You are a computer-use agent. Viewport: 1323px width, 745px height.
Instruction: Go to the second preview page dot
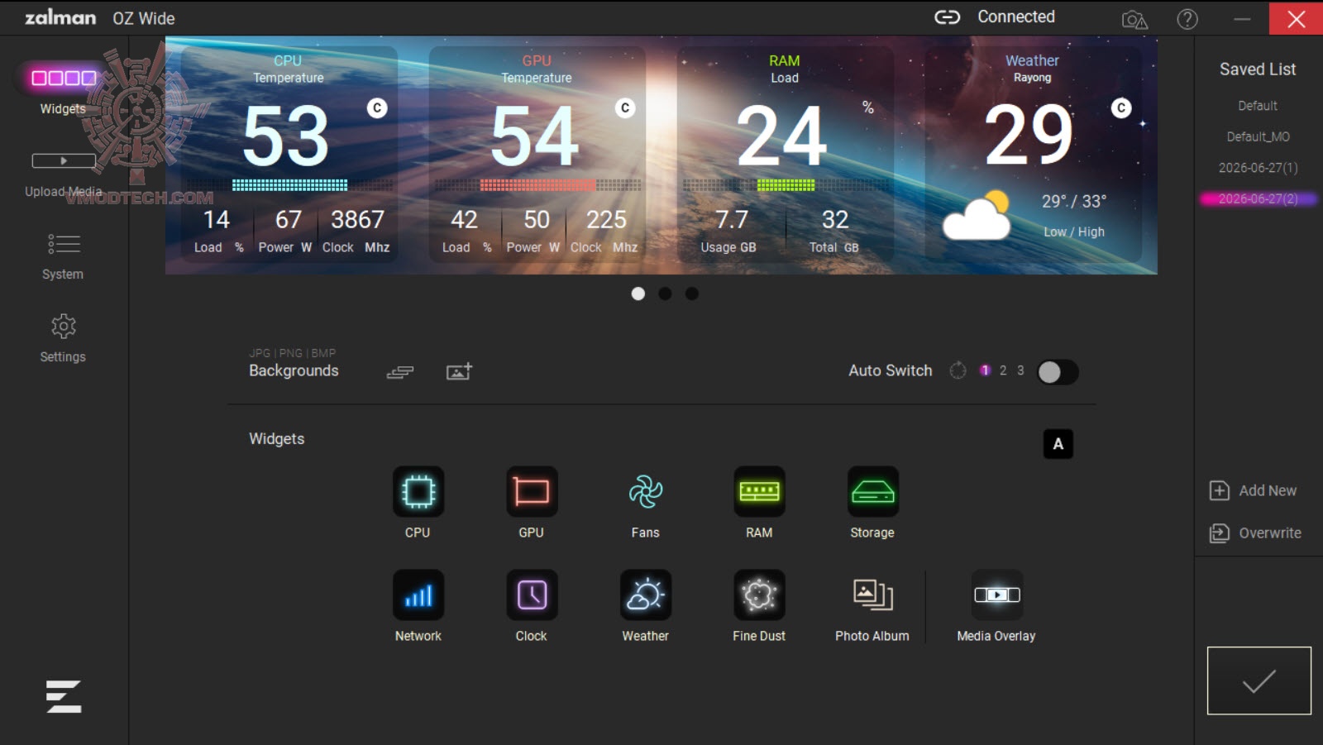665,294
